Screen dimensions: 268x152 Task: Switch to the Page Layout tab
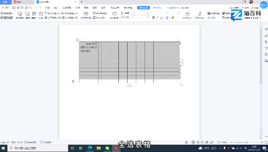(67, 8)
